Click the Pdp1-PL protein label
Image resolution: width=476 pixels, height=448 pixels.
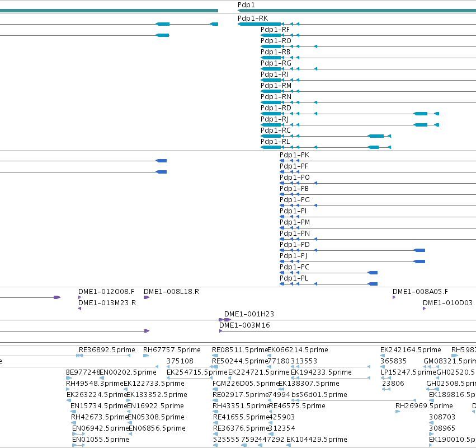click(294, 278)
